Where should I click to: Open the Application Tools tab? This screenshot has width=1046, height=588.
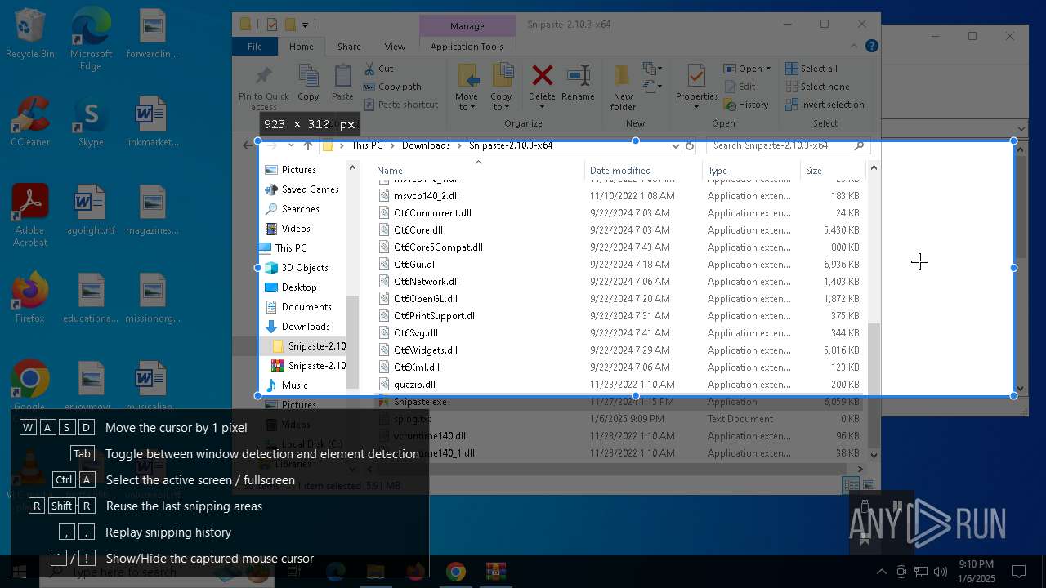coord(467,47)
